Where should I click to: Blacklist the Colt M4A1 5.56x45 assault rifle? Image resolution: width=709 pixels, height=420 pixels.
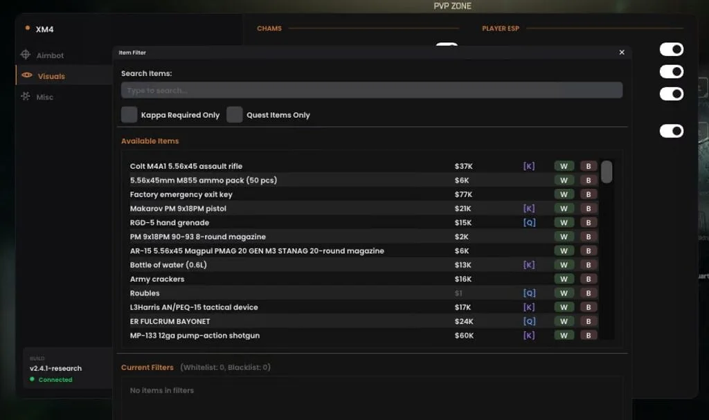pos(589,166)
